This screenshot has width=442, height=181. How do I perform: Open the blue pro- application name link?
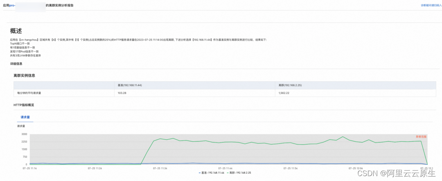pyautogui.click(x=12, y=5)
